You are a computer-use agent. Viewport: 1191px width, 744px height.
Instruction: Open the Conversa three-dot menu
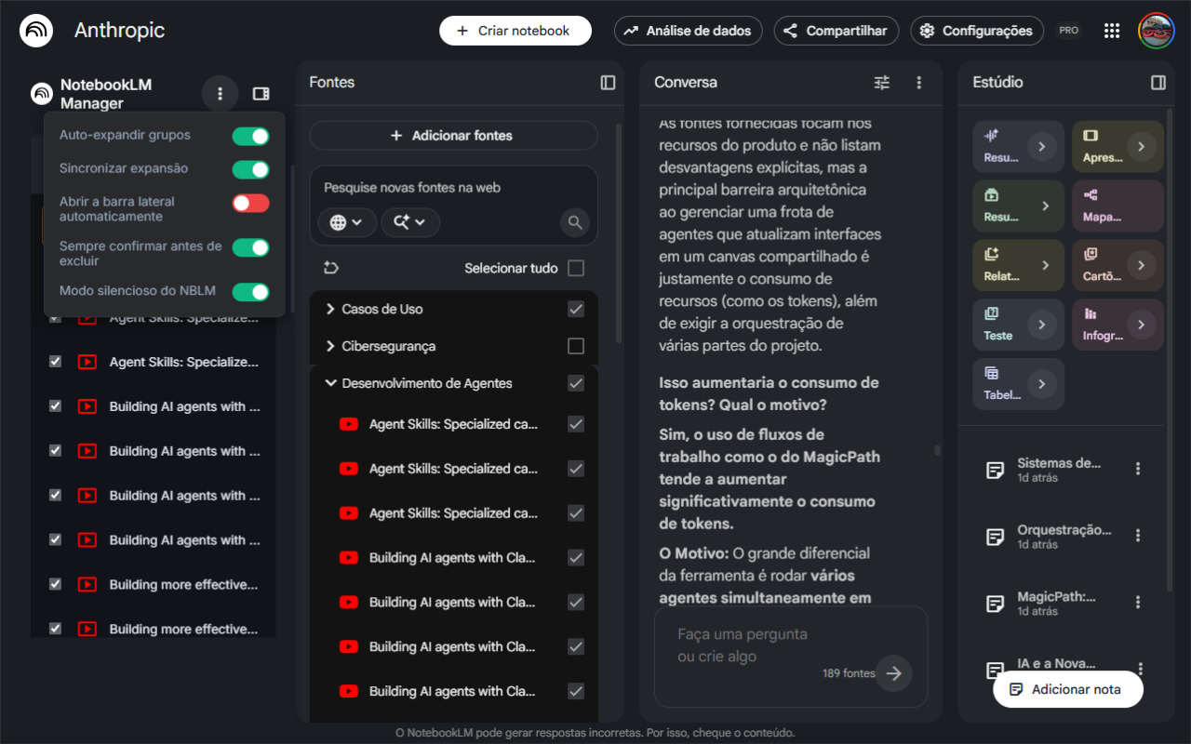pyautogui.click(x=918, y=83)
